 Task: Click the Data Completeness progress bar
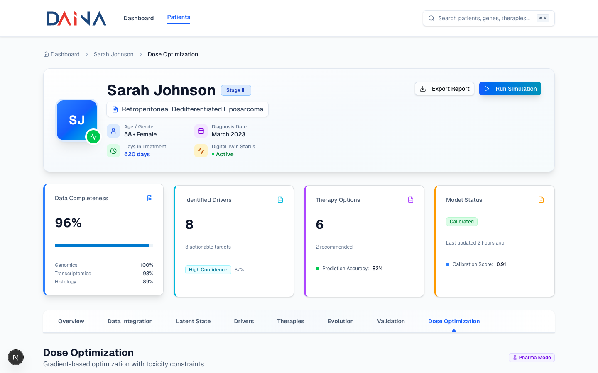click(104, 245)
